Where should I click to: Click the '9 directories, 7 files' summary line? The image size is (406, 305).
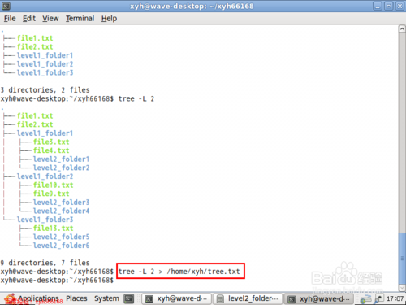pos(45,263)
